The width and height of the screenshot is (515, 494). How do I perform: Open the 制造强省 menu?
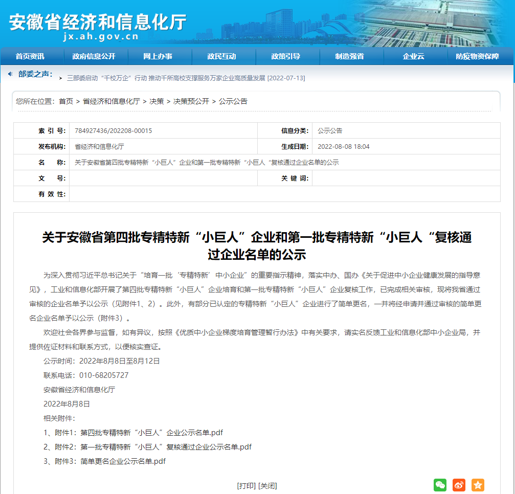(349, 56)
